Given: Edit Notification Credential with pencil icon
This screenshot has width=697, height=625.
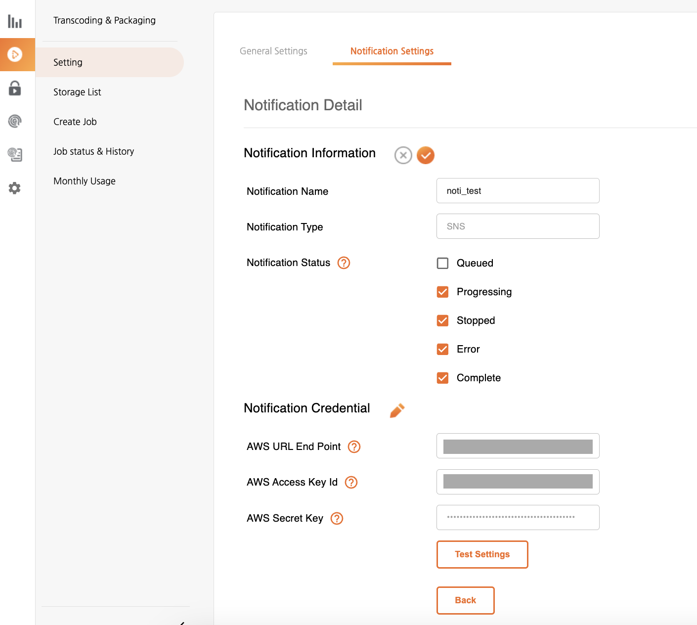Looking at the screenshot, I should (397, 410).
